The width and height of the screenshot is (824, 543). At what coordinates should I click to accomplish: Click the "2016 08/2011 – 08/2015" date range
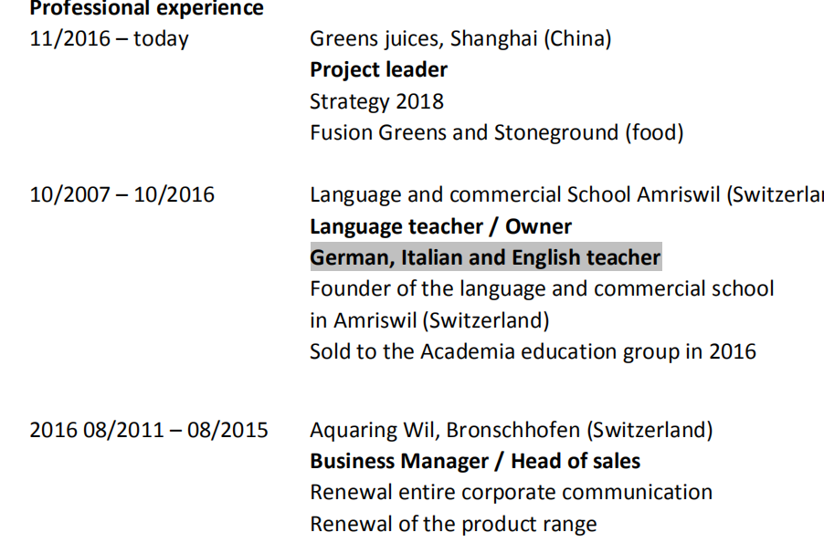pyautogui.click(x=149, y=430)
